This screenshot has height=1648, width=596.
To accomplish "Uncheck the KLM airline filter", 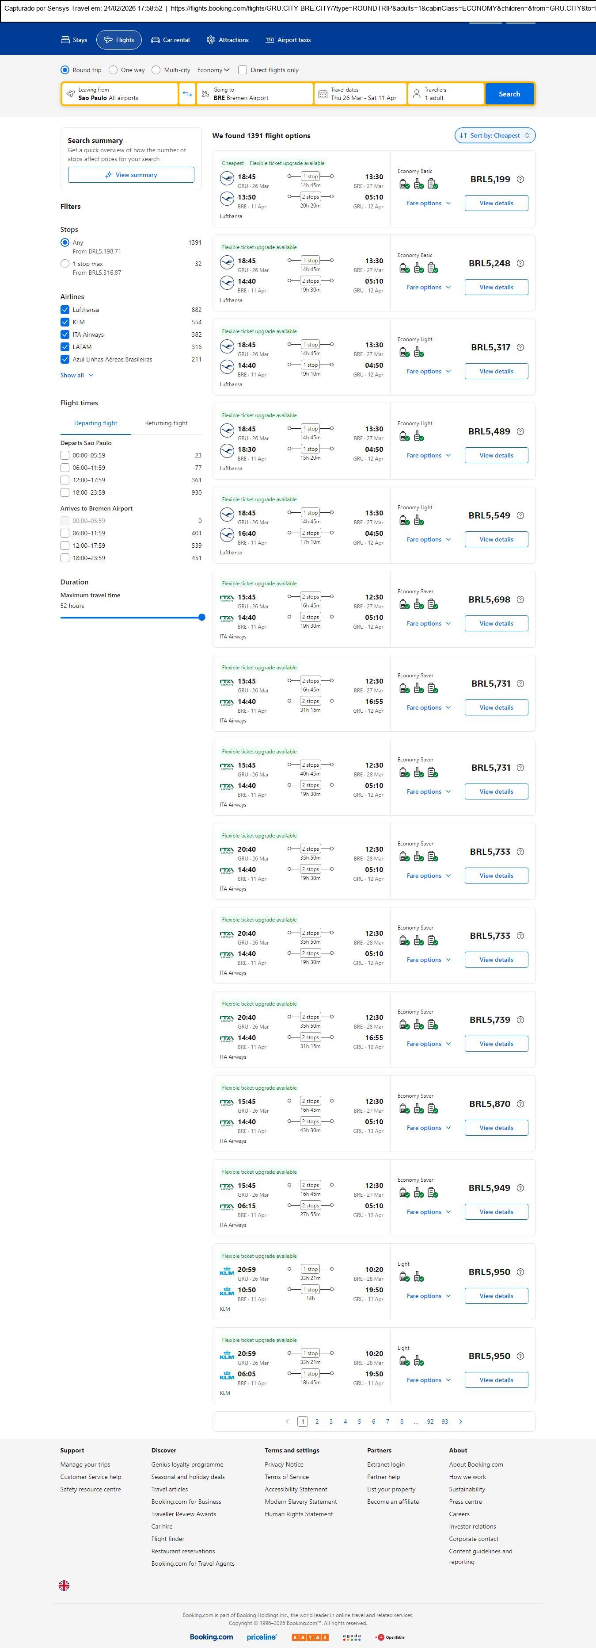I will (65, 323).
